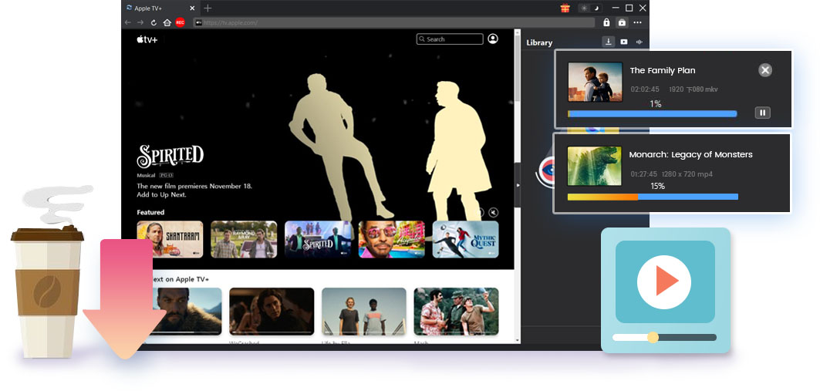The height and width of the screenshot is (391, 820).
Task: Close the Apple TV+ tab
Action: (x=192, y=8)
